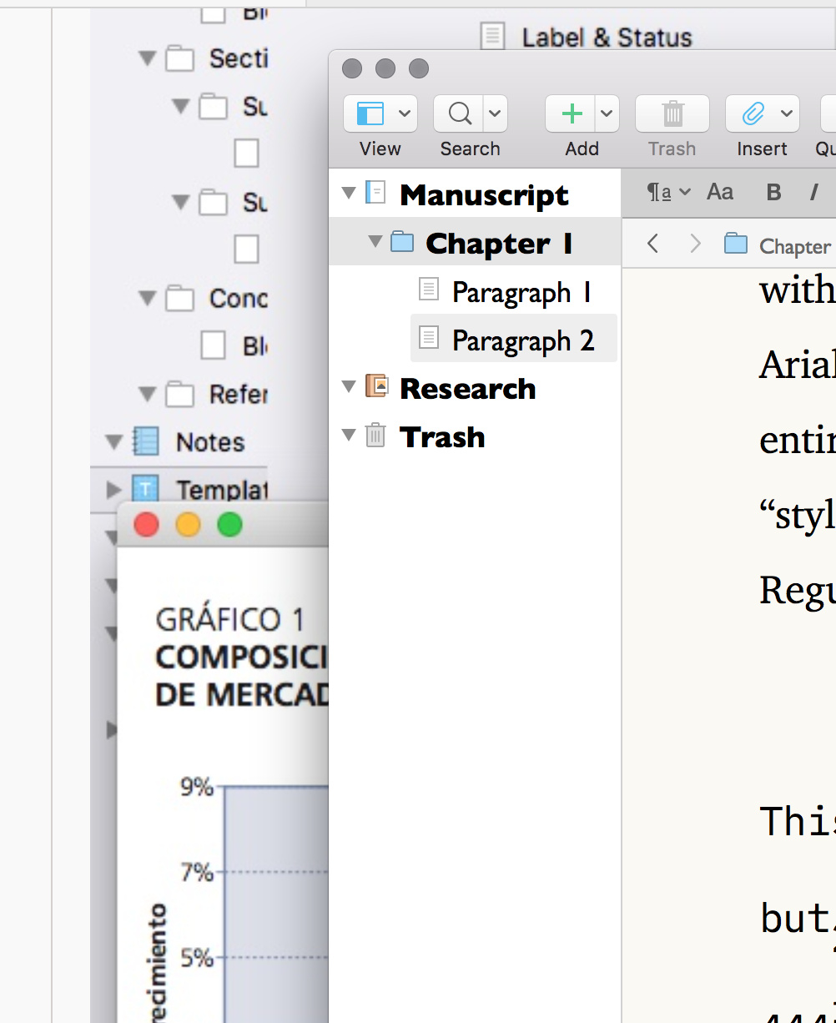The height and width of the screenshot is (1023, 836).
Task: Click GRÁFICO 1 title in chart window
Action: 230,620
